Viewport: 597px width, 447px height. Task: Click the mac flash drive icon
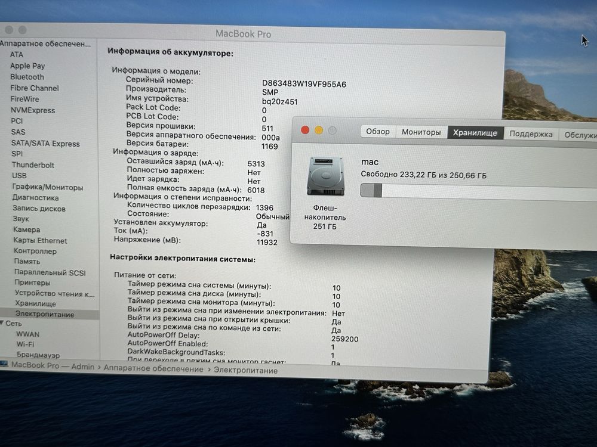coord(325,176)
